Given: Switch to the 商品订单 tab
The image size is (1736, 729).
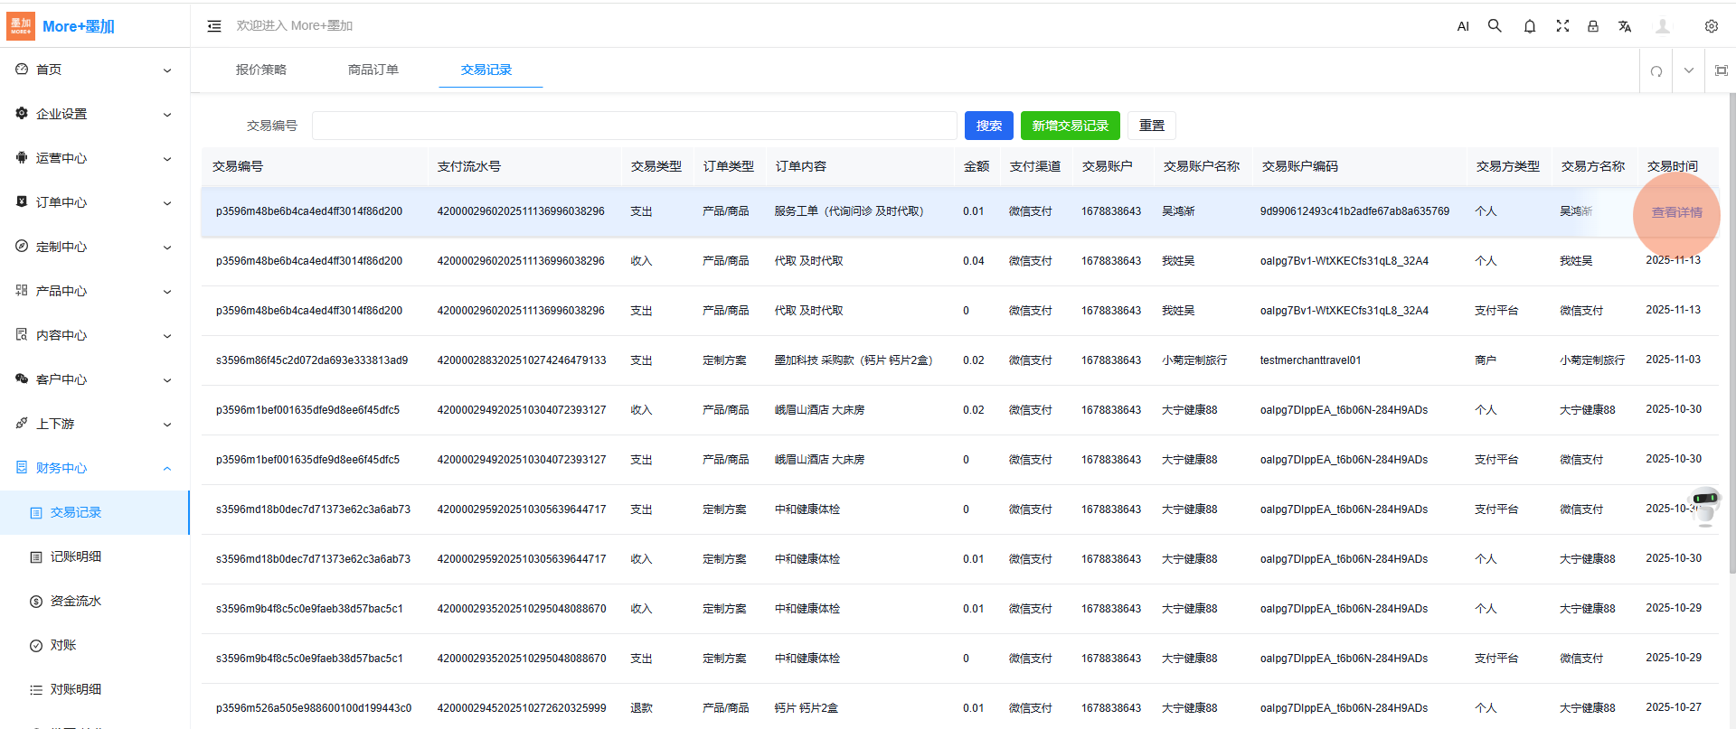Looking at the screenshot, I should click(373, 70).
